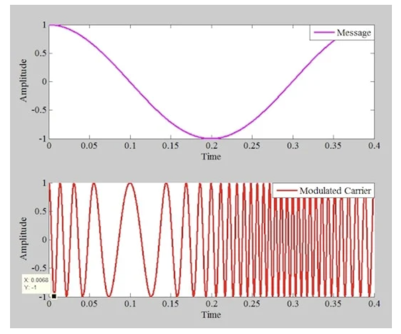Click the 0.05 tick label on top plot
The width and height of the screenshot is (401, 334).
point(89,146)
